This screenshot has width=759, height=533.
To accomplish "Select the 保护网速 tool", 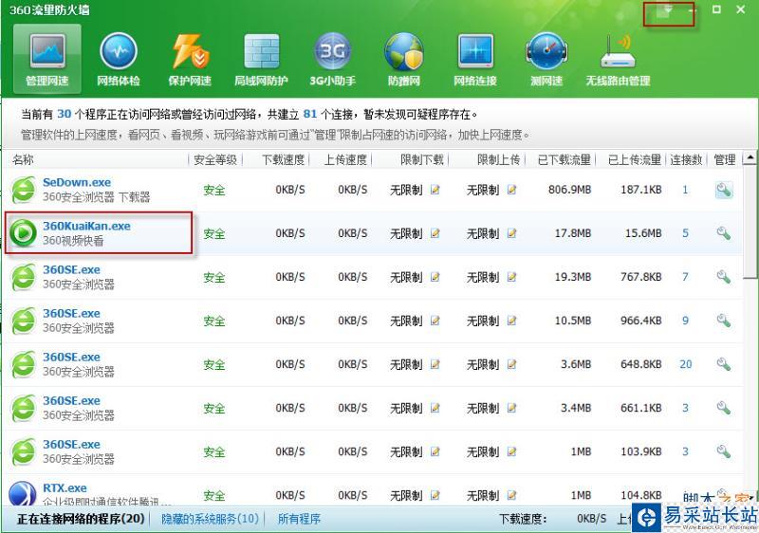I will [189, 59].
